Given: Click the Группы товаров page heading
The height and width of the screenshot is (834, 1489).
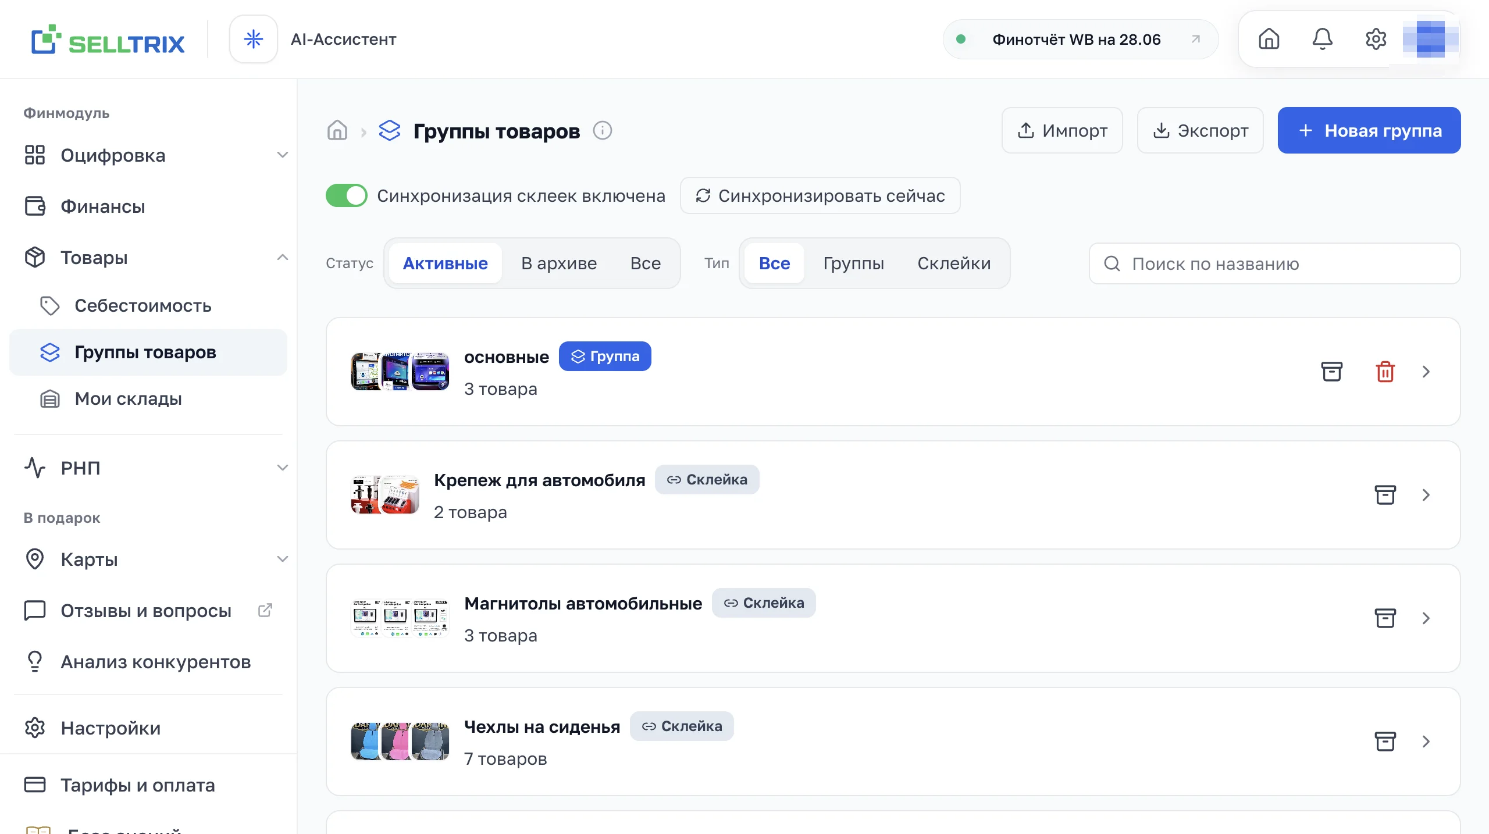Looking at the screenshot, I should click(497, 131).
